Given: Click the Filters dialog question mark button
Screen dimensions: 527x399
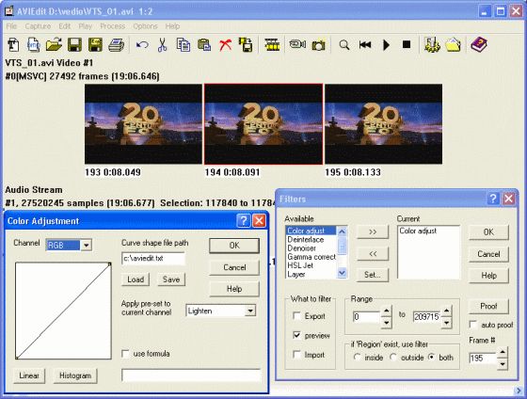Looking at the screenshot, I should click(x=493, y=199).
